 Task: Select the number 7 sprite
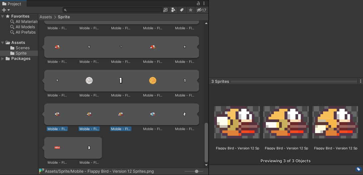click(121, 47)
